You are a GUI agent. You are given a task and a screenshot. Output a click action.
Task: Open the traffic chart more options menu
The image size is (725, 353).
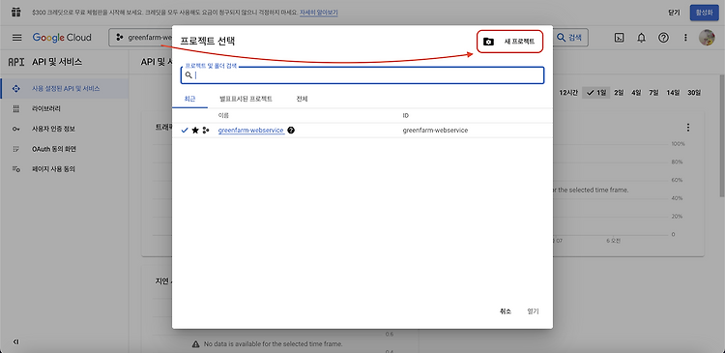click(x=688, y=128)
